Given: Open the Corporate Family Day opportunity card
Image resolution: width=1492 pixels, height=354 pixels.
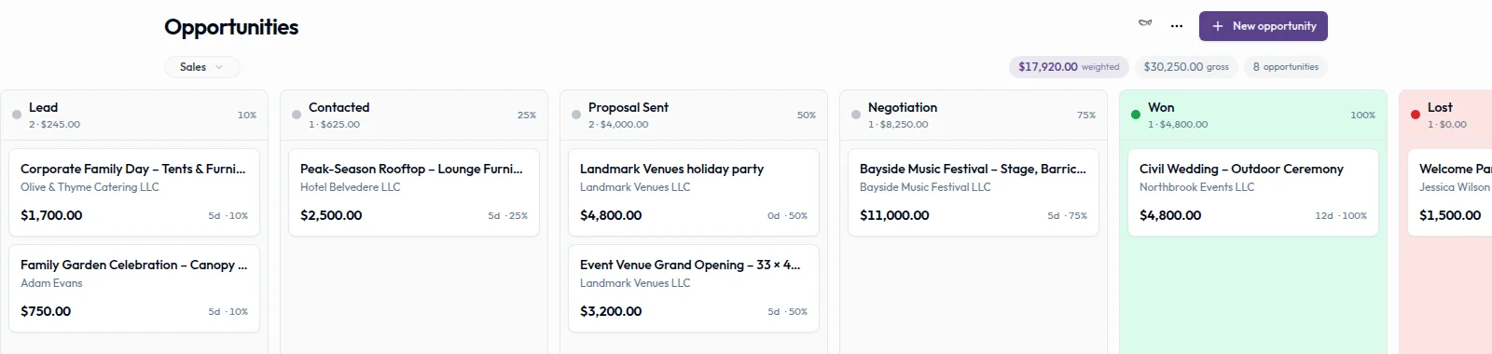Looking at the screenshot, I should pos(134,192).
